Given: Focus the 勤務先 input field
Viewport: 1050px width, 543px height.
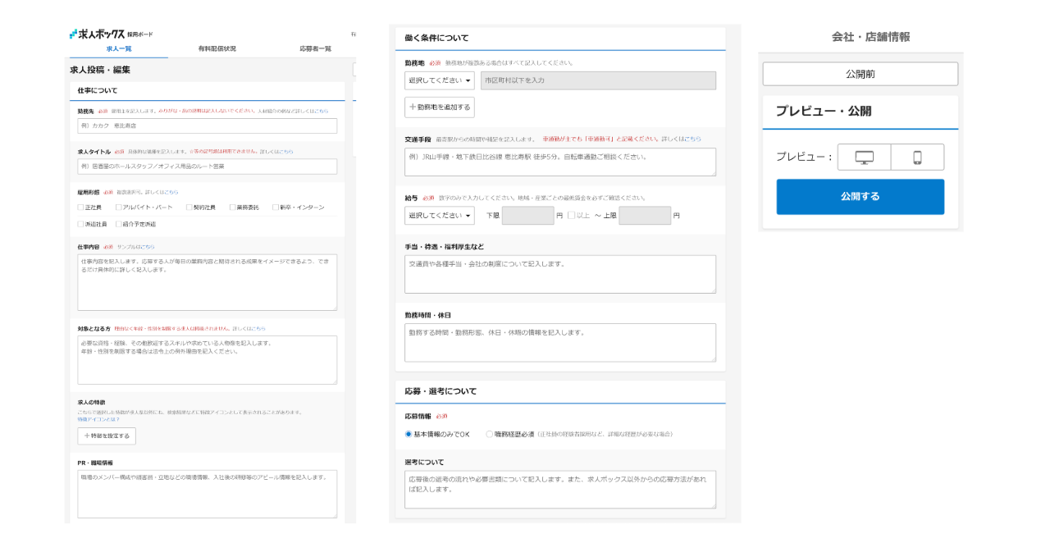Looking at the screenshot, I should [x=207, y=126].
